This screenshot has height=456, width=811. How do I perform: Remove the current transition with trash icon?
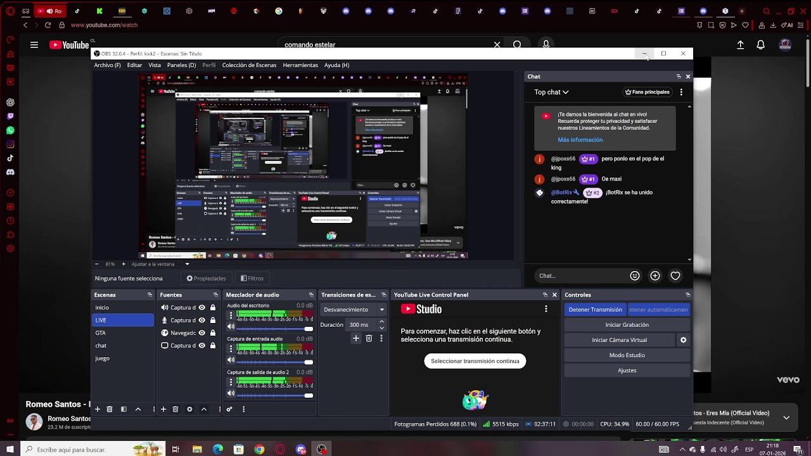point(369,339)
